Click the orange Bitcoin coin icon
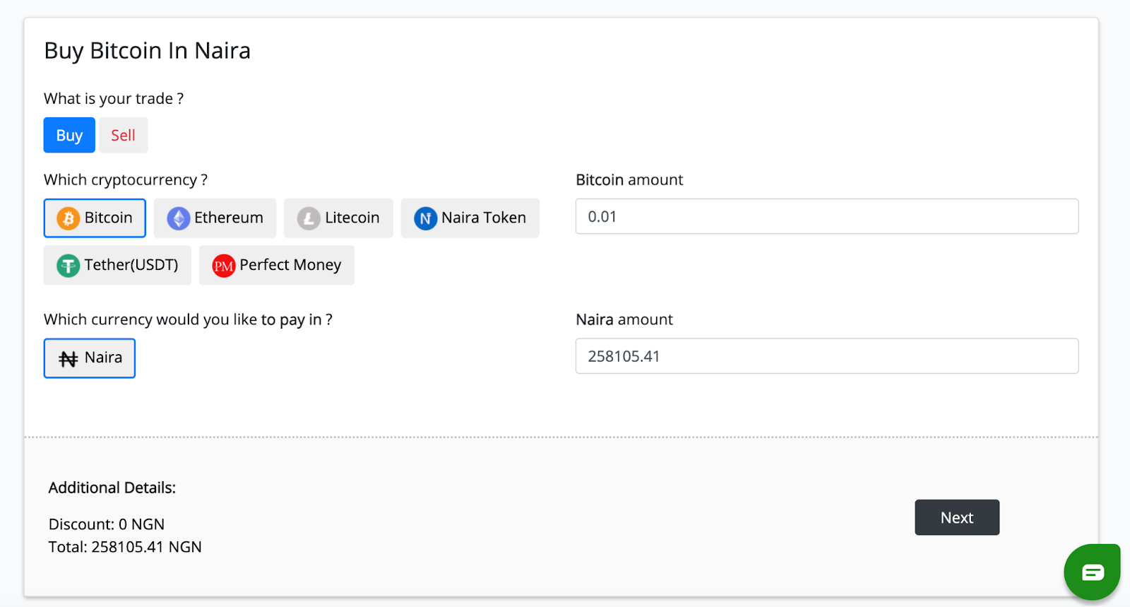 [69, 218]
